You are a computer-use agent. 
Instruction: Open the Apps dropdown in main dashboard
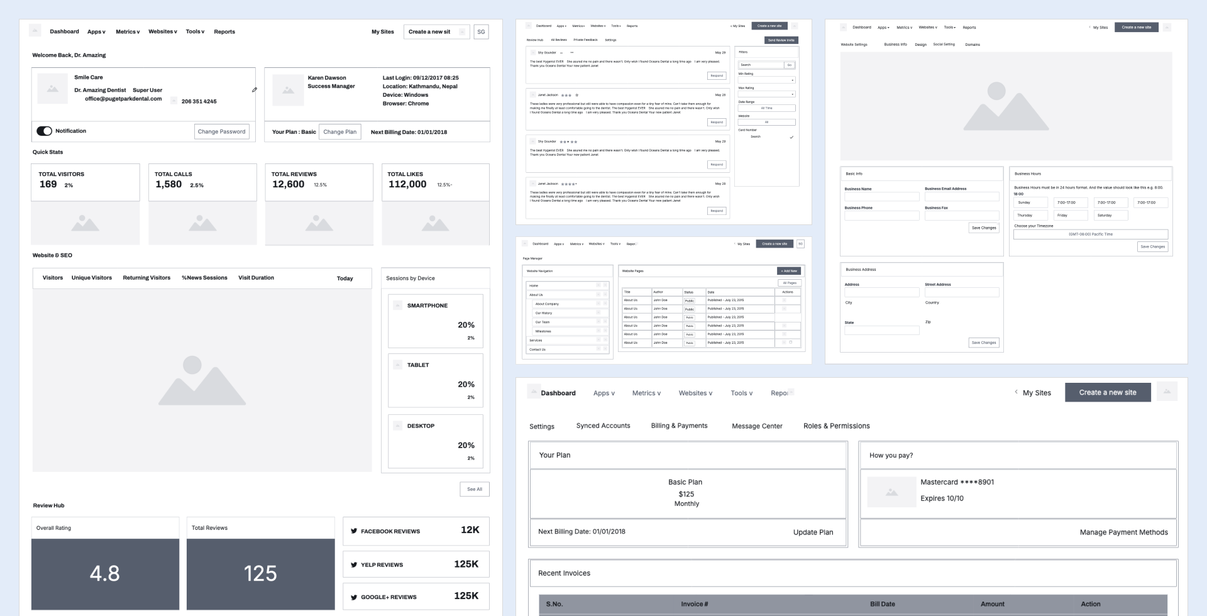(96, 31)
